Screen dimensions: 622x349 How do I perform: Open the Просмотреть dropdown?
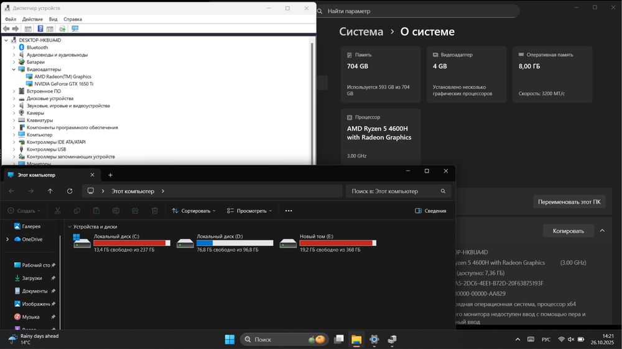point(249,211)
